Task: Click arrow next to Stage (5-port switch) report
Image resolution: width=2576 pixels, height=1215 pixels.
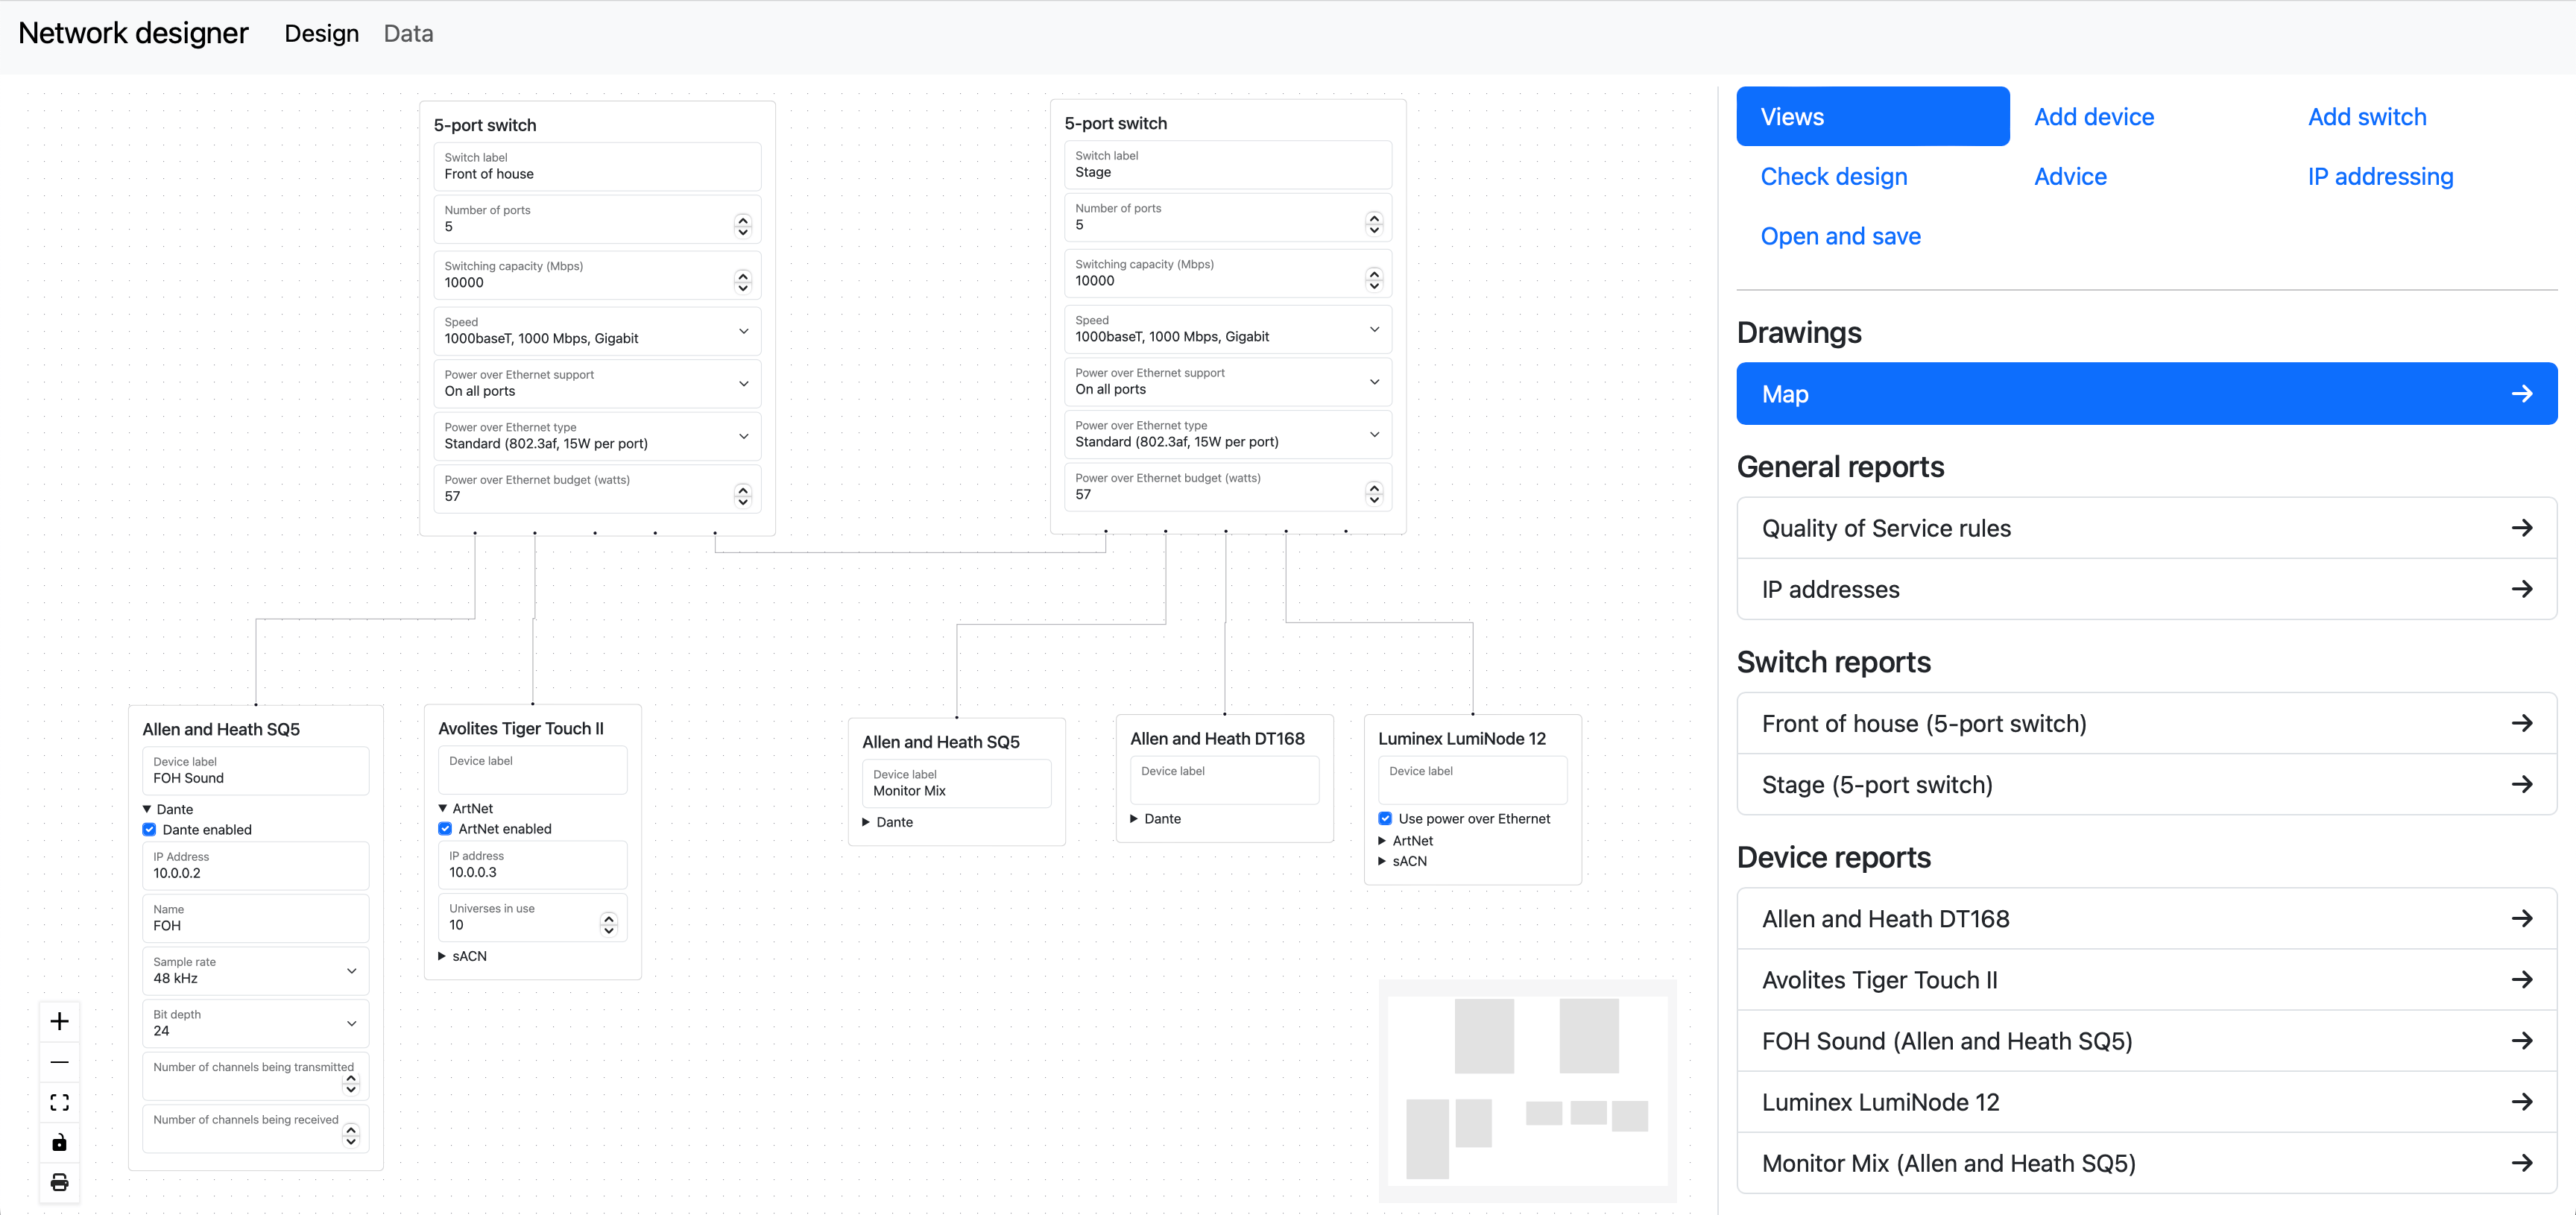Action: 2521,784
